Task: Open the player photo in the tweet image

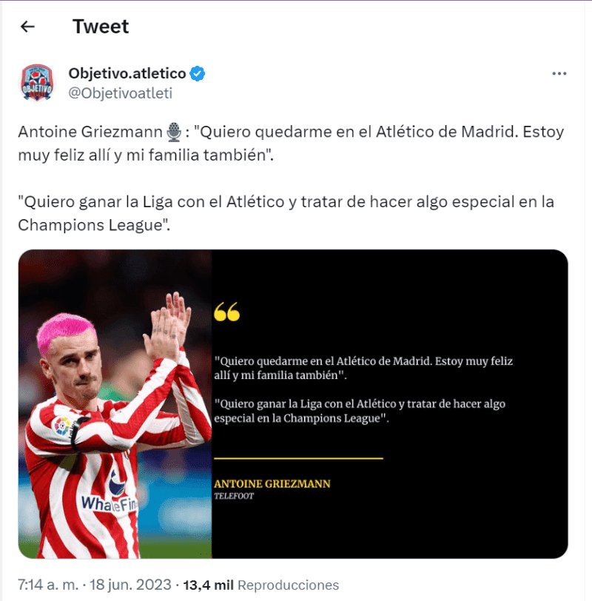Action: [115, 404]
